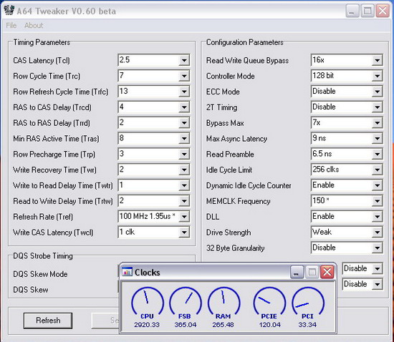Click the PCIE value 120.04
The image size is (394, 342).
269,325
